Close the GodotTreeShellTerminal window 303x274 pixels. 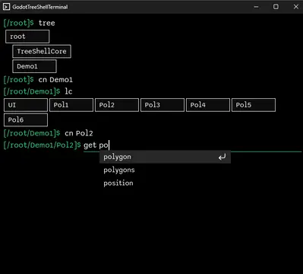296,7
